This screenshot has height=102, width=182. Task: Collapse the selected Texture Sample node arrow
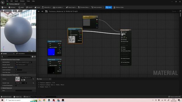pyautogui.click(x=81, y=29)
